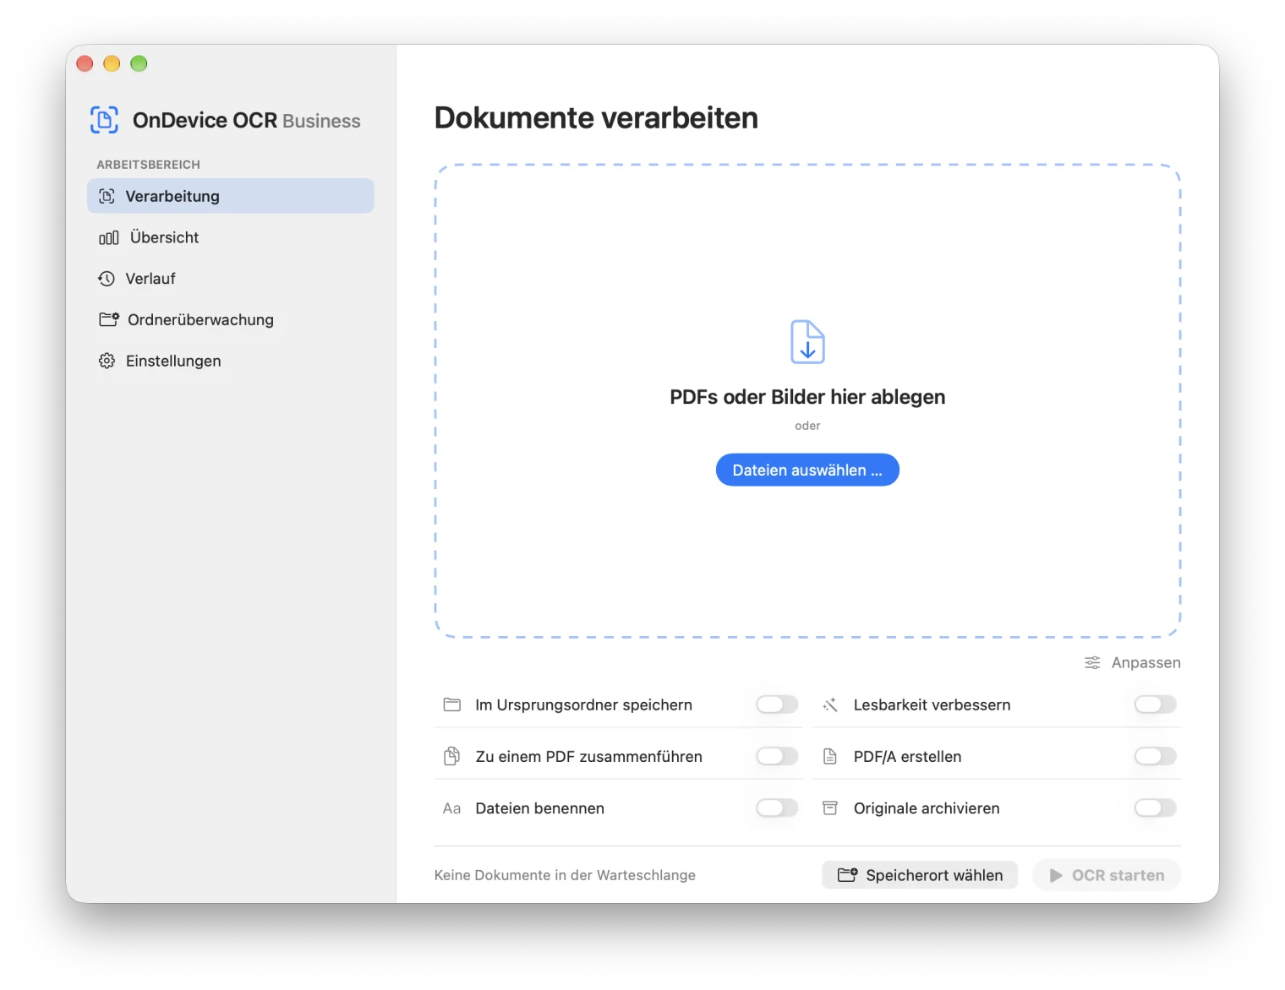Click the Verarbeitung scan icon in sidebar
The height and width of the screenshot is (990, 1285).
(x=107, y=196)
